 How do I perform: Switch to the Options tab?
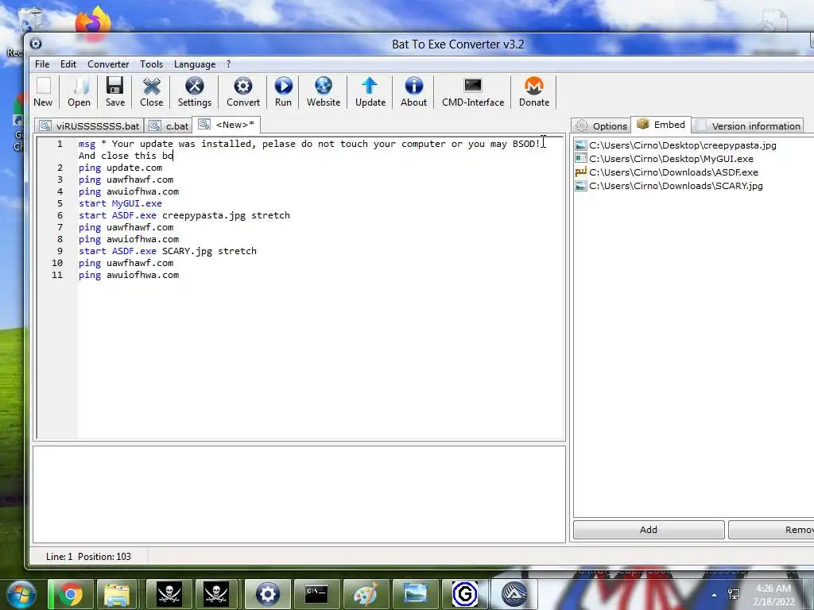tap(602, 126)
